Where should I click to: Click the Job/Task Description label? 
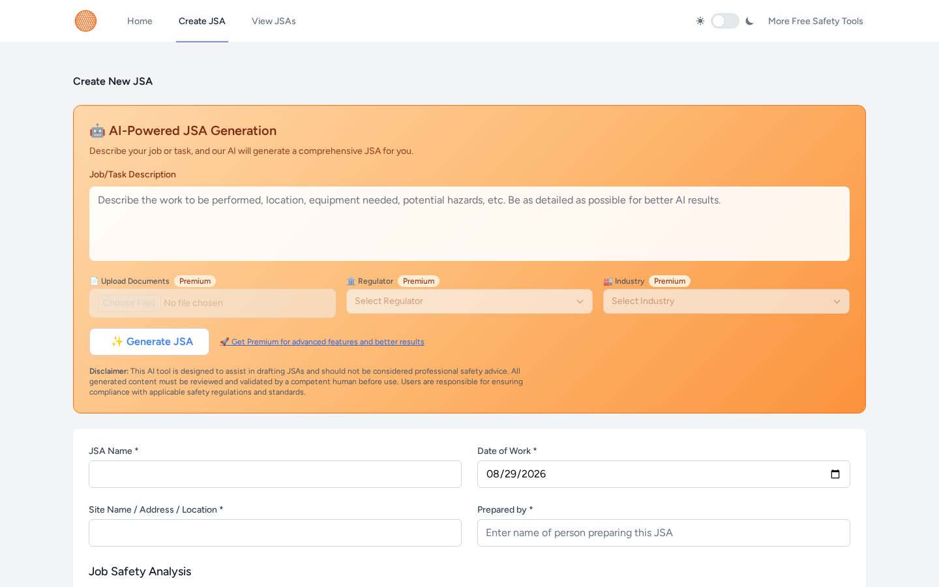[x=132, y=174]
